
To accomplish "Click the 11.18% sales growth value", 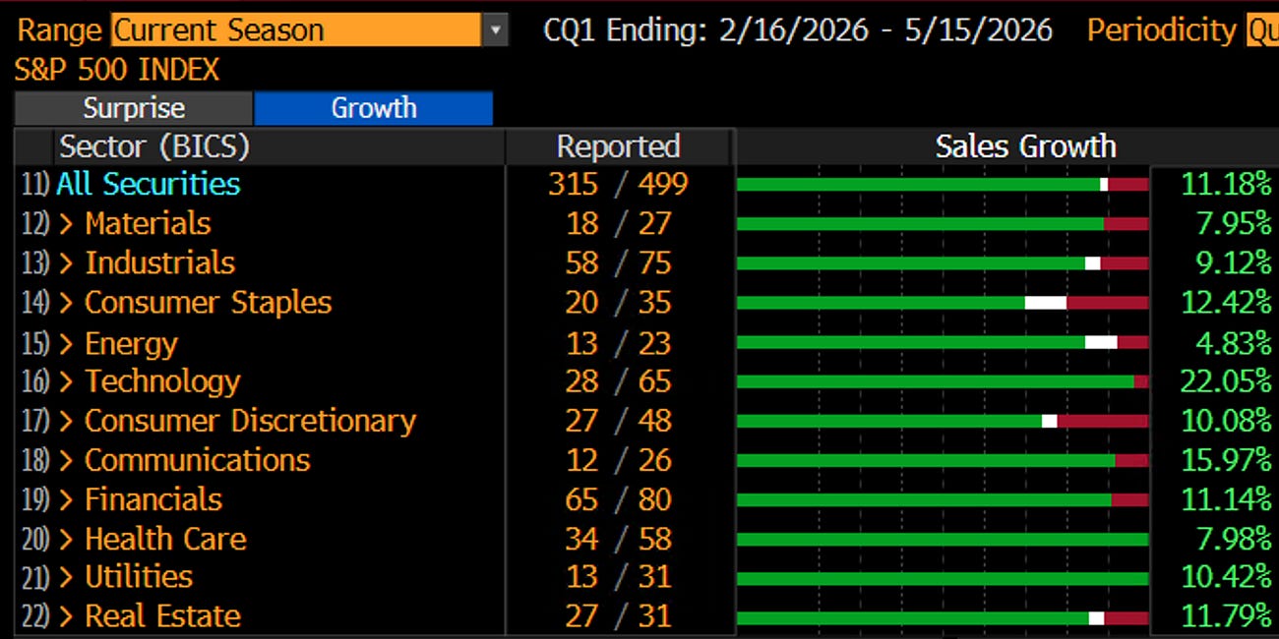I will [1226, 184].
